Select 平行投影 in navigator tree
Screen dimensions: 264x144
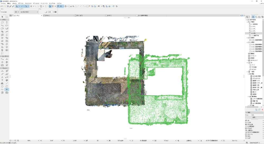254,67
